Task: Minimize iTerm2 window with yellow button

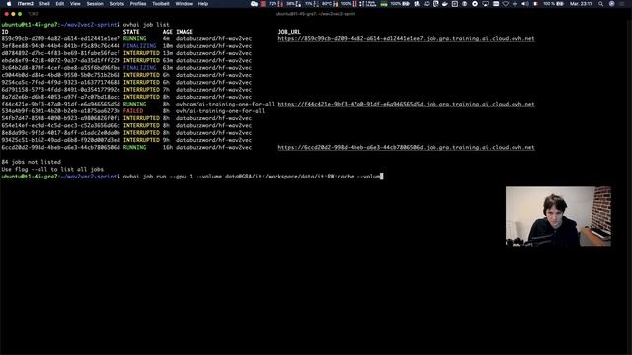Action: coord(13,14)
